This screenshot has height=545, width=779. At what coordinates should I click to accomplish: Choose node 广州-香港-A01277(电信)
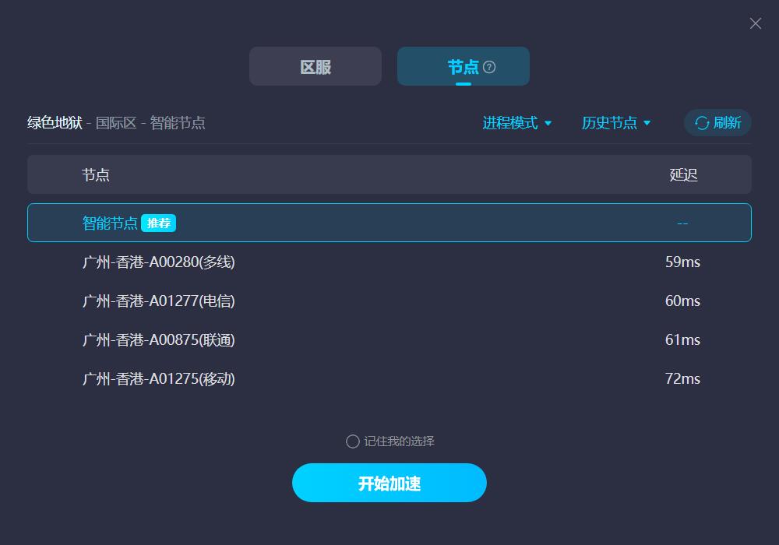389,301
